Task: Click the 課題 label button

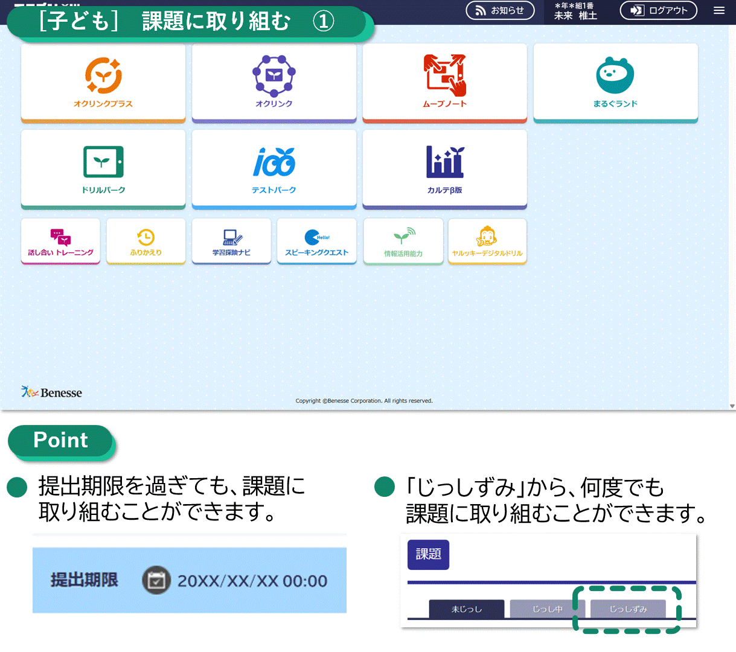Action: [x=429, y=554]
